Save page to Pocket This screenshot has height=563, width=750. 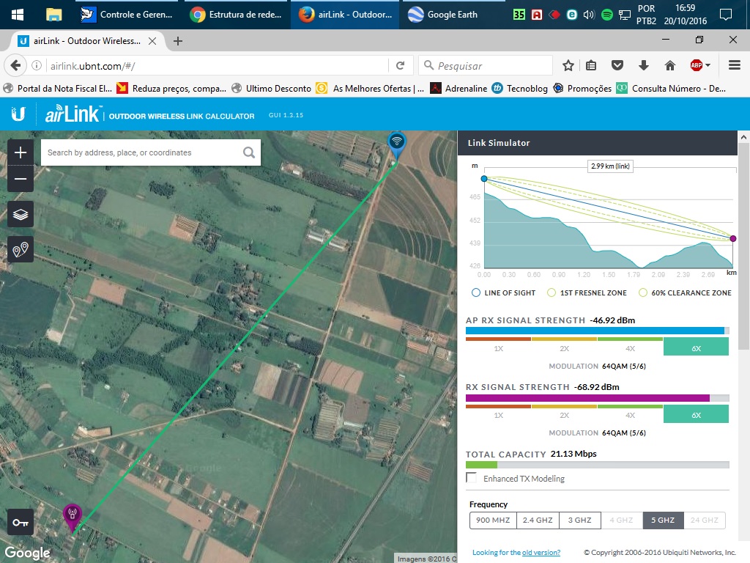617,65
